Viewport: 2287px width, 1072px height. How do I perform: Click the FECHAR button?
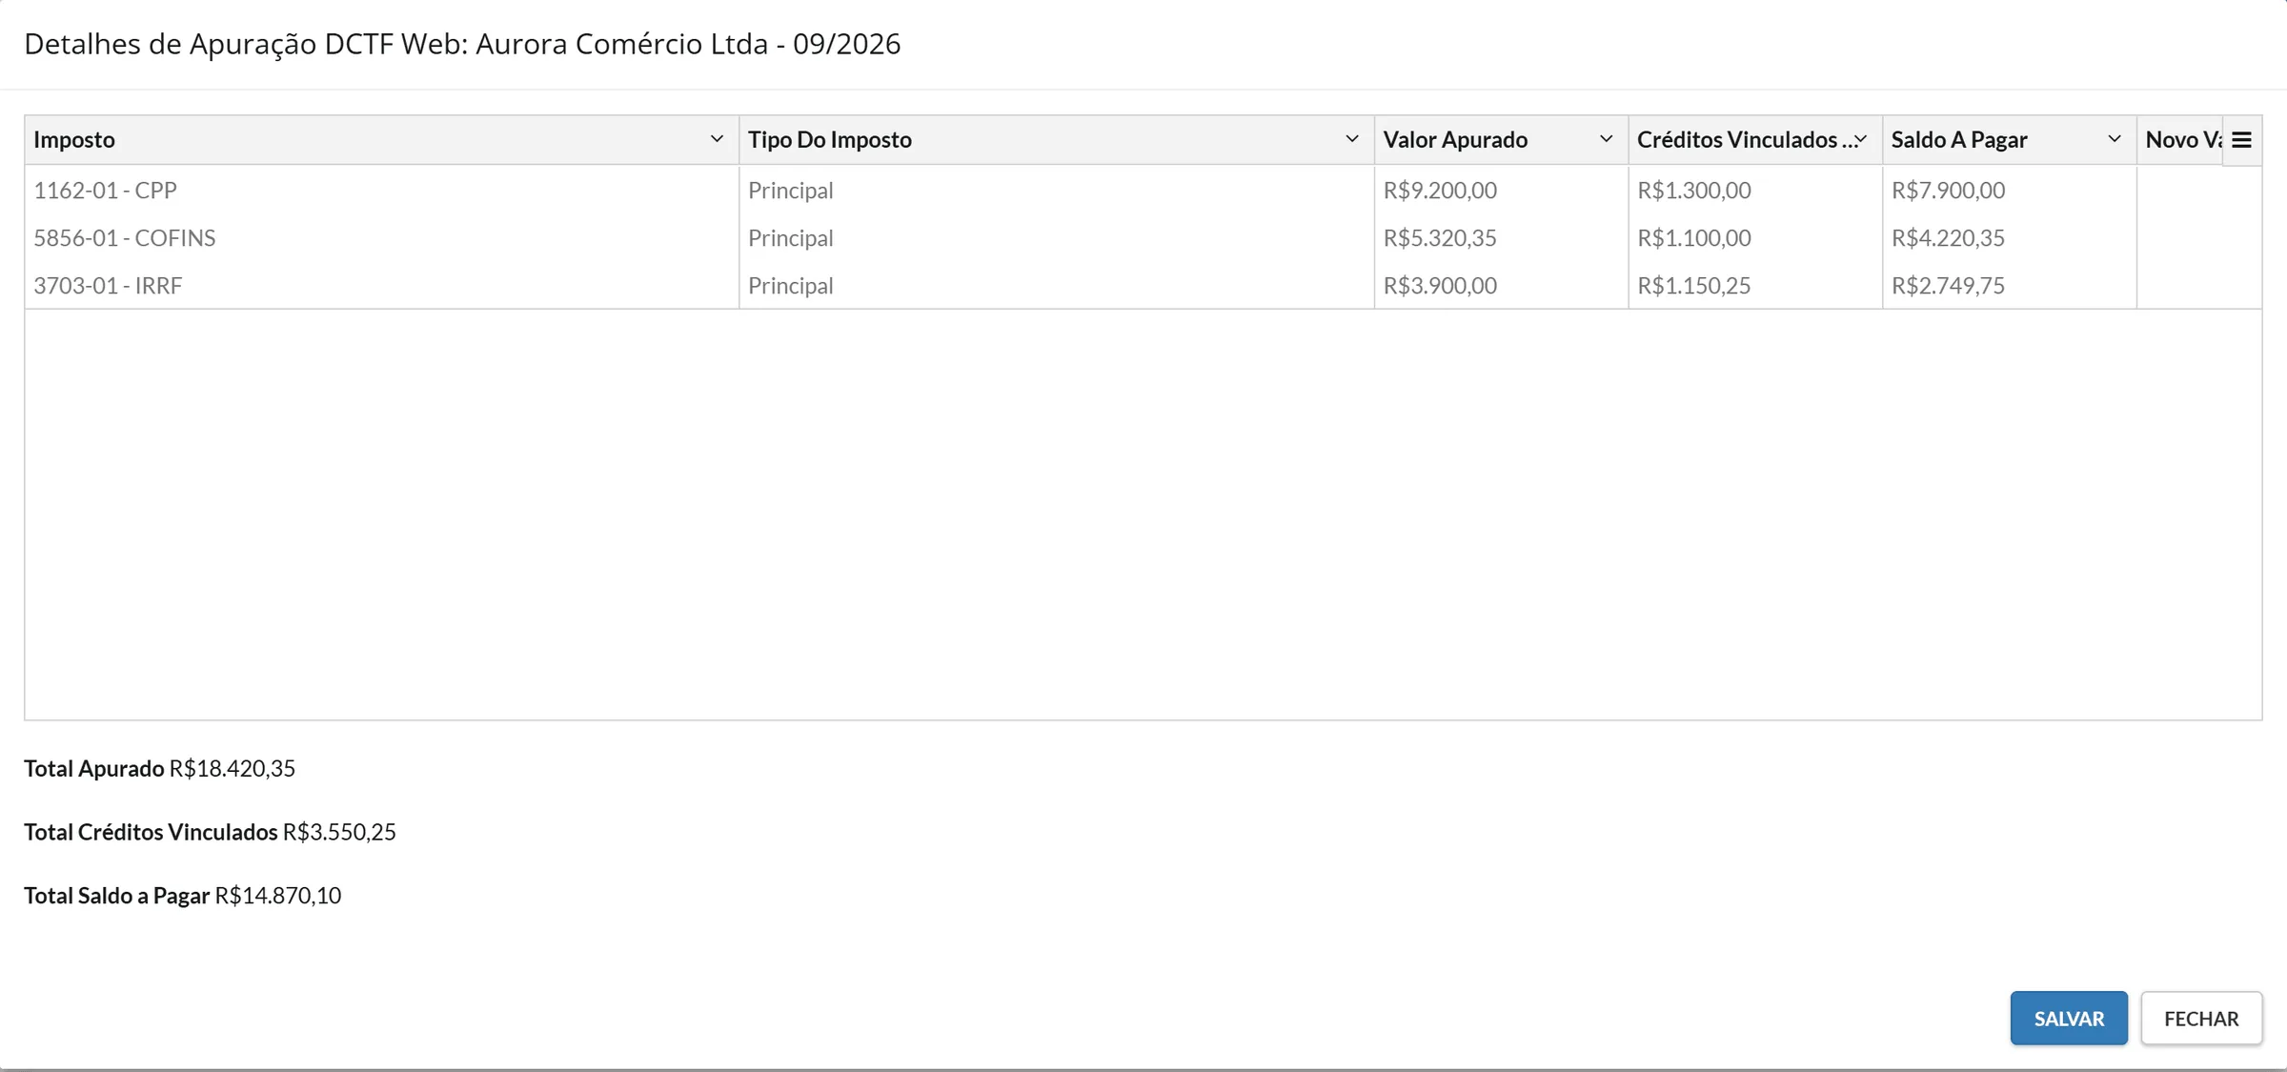point(2201,1018)
